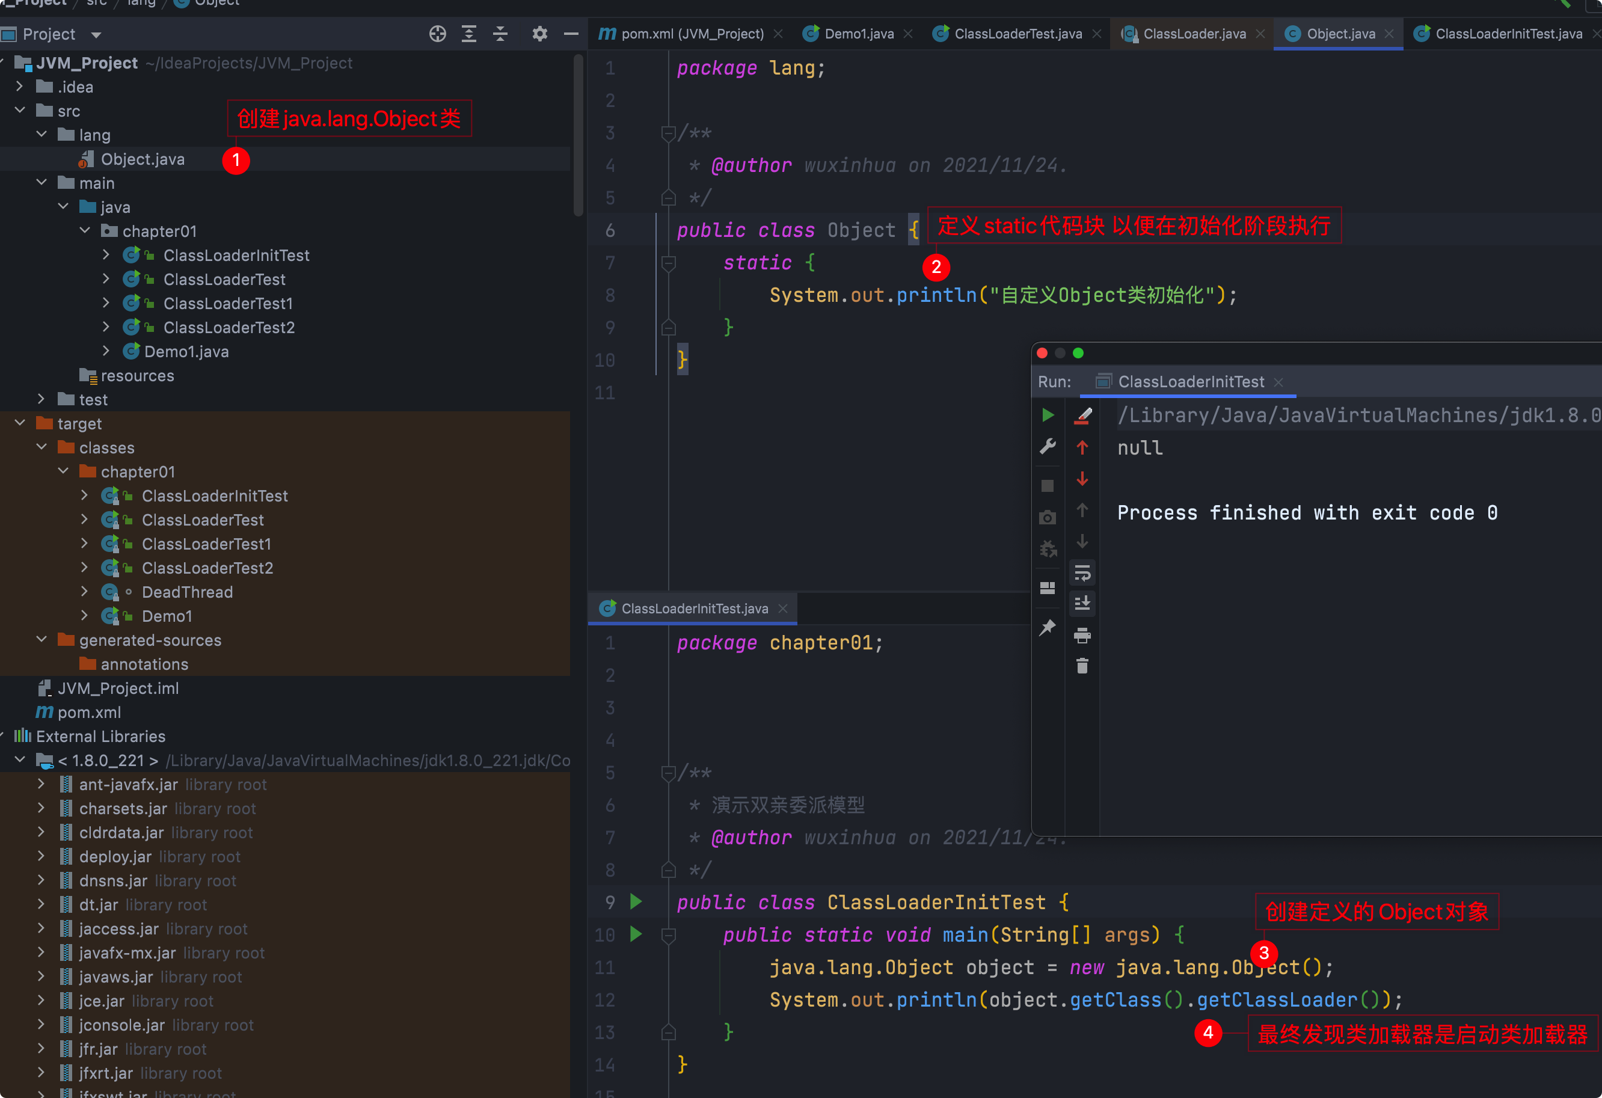This screenshot has height=1098, width=1602.
Task: Hide the Project panel with minus icon
Action: 571,34
